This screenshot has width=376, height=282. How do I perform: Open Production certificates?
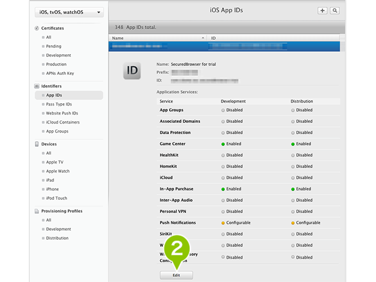[56, 64]
